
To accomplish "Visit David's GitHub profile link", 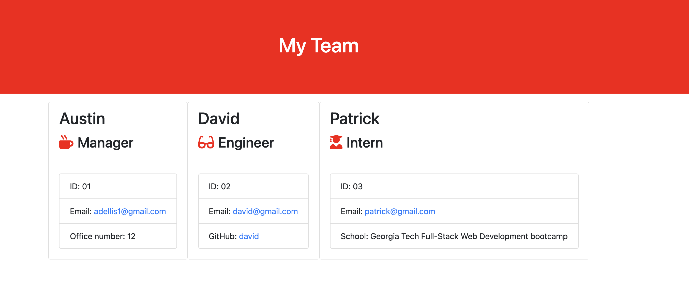I will tap(249, 236).
